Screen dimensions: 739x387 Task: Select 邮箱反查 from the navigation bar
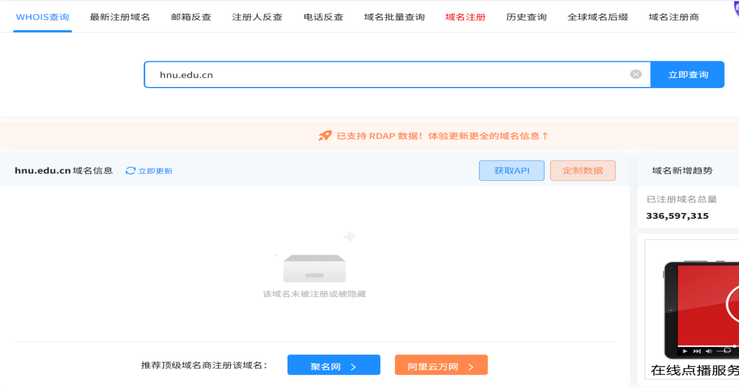coord(191,17)
